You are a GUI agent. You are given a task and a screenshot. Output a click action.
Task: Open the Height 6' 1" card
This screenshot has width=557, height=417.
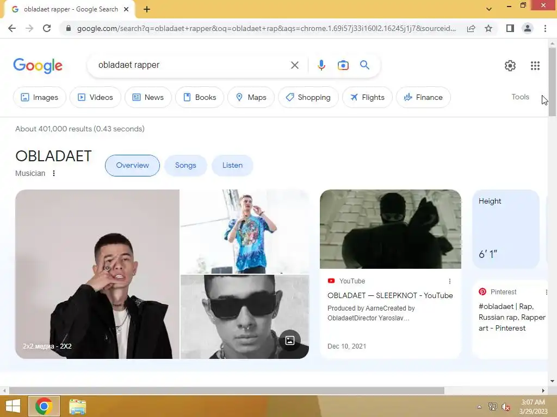[506, 229]
